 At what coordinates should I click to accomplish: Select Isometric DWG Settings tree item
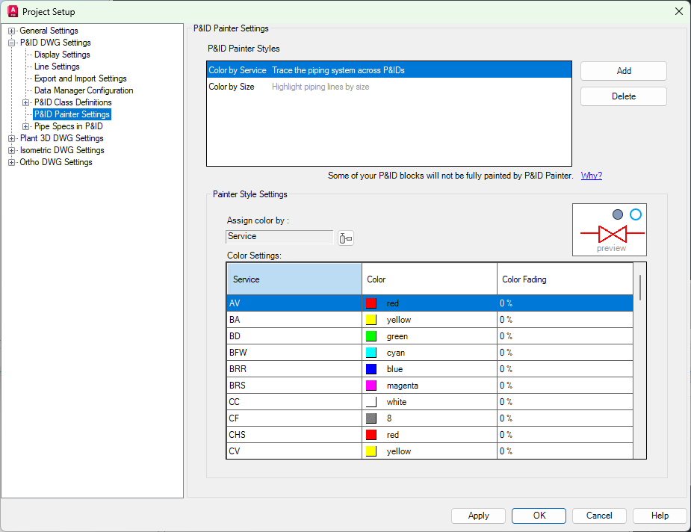(x=62, y=150)
